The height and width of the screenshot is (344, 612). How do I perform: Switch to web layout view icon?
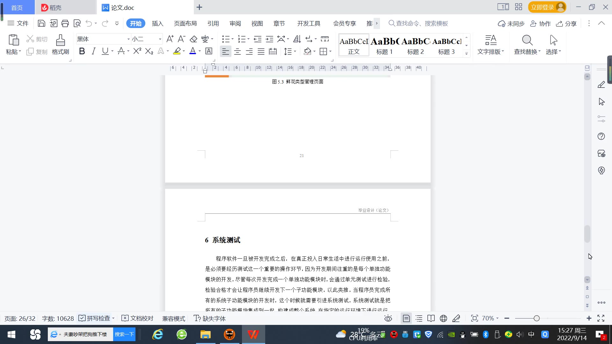[x=443, y=319]
